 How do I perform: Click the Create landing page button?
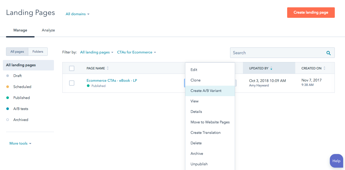coord(311,12)
